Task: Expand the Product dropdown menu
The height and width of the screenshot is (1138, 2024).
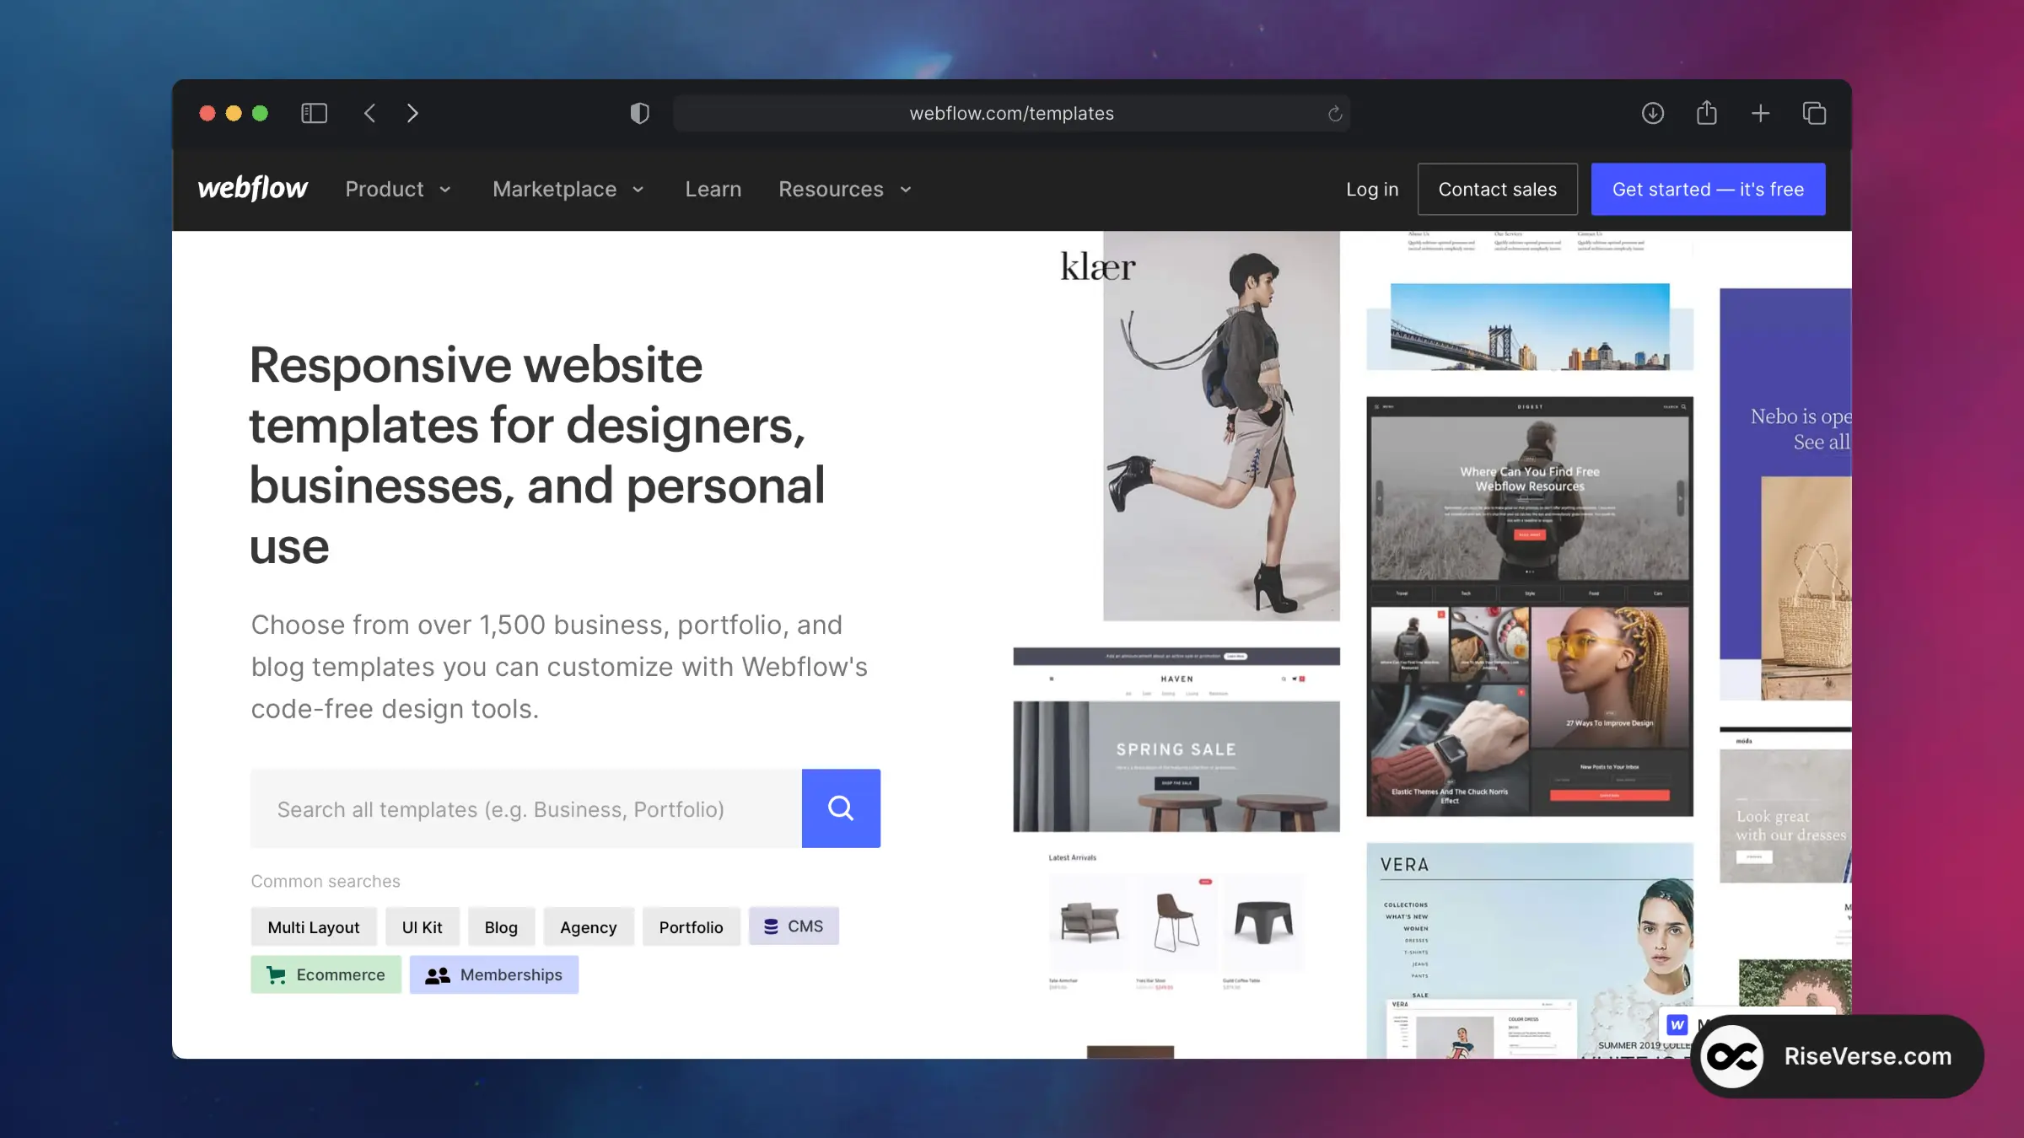Action: pyautogui.click(x=398, y=189)
